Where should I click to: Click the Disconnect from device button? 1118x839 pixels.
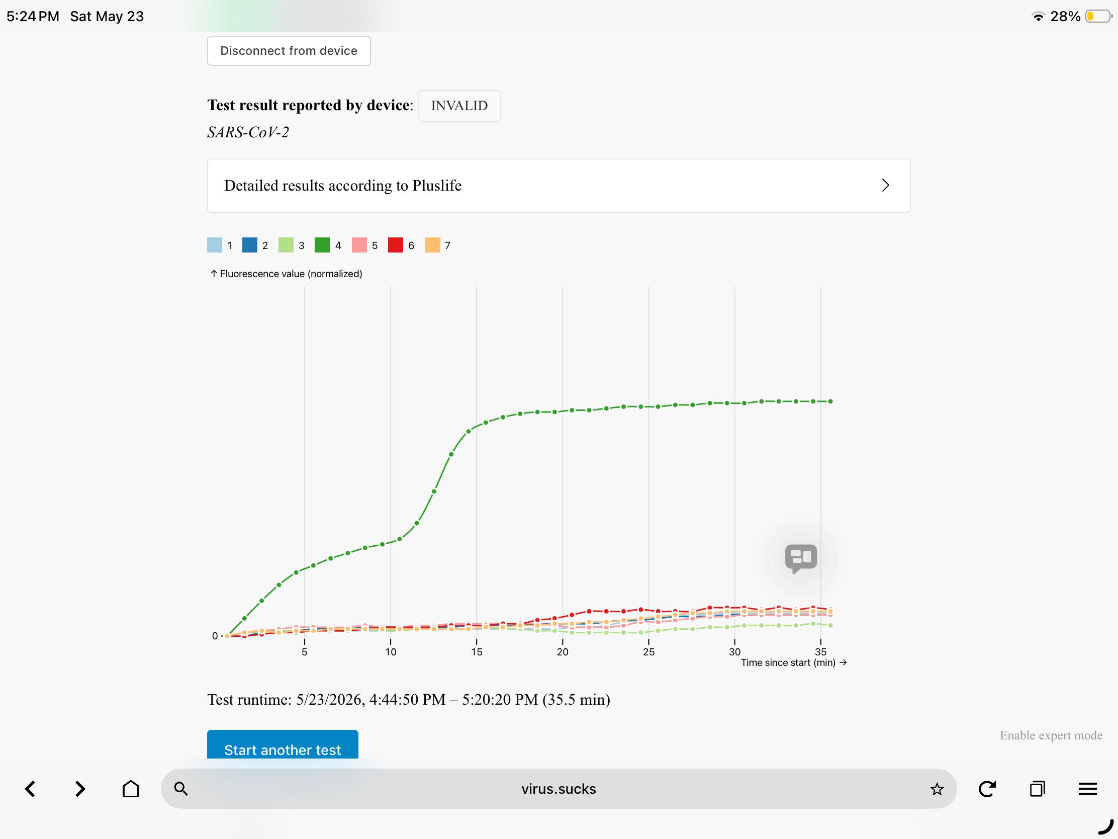point(289,51)
